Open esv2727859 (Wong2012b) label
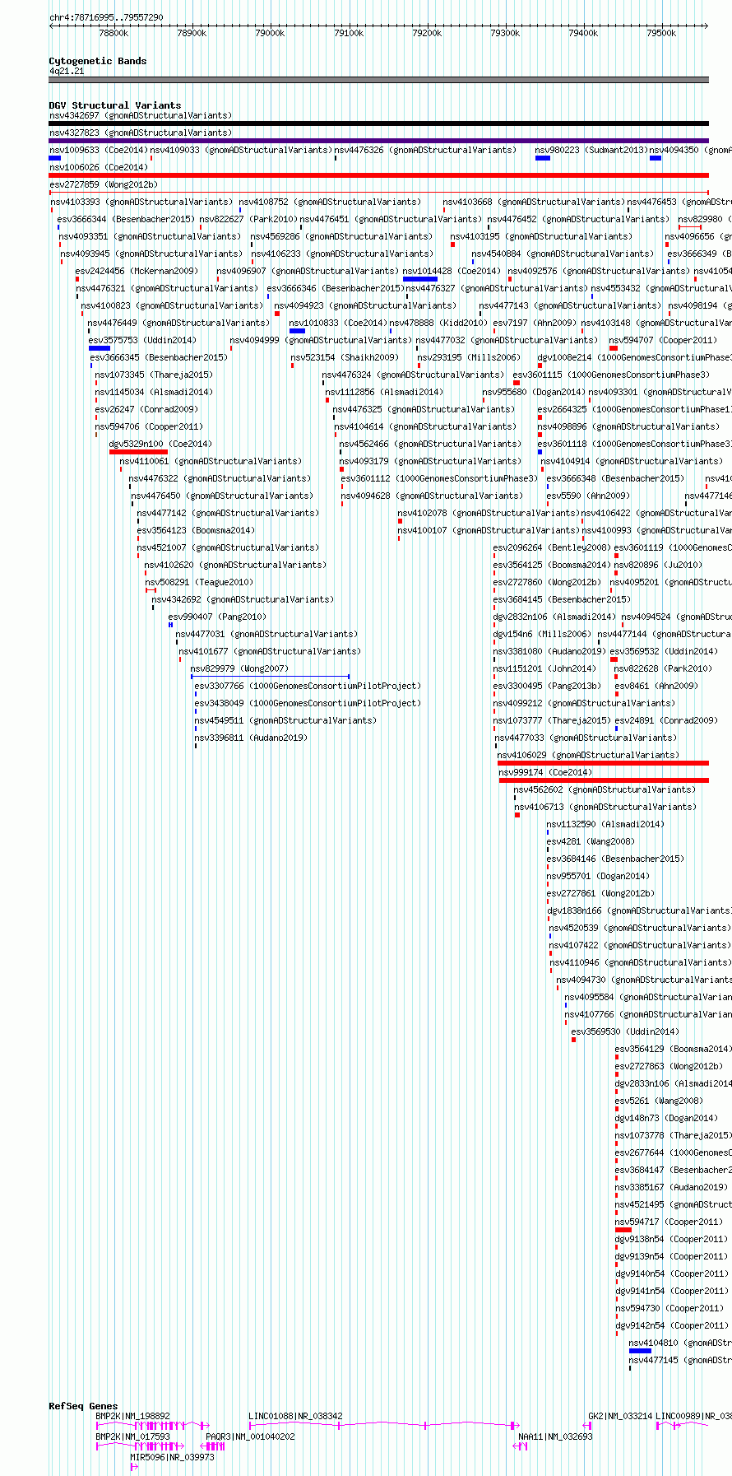The height and width of the screenshot is (1476, 732). 104,184
